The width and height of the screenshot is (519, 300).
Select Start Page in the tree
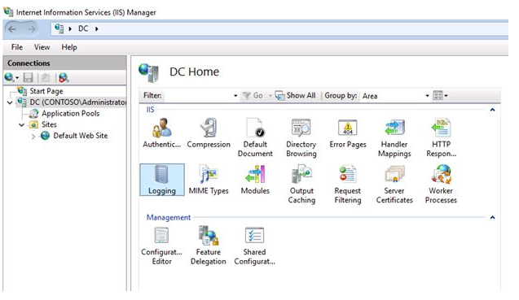click(x=46, y=91)
